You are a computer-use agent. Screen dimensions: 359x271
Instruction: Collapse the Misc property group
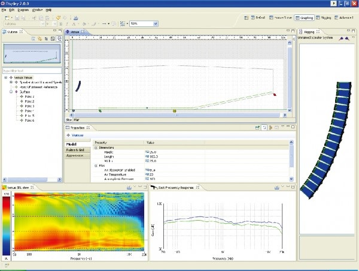[96, 165]
